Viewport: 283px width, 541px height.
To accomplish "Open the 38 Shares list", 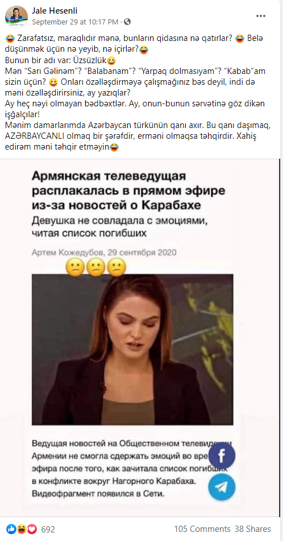I will (x=253, y=529).
